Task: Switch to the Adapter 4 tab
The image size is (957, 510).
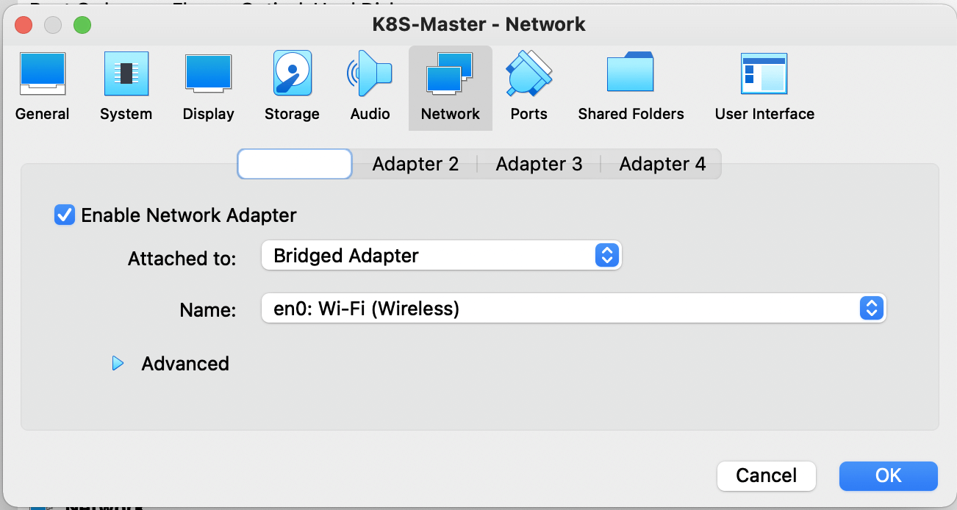Action: 662,164
